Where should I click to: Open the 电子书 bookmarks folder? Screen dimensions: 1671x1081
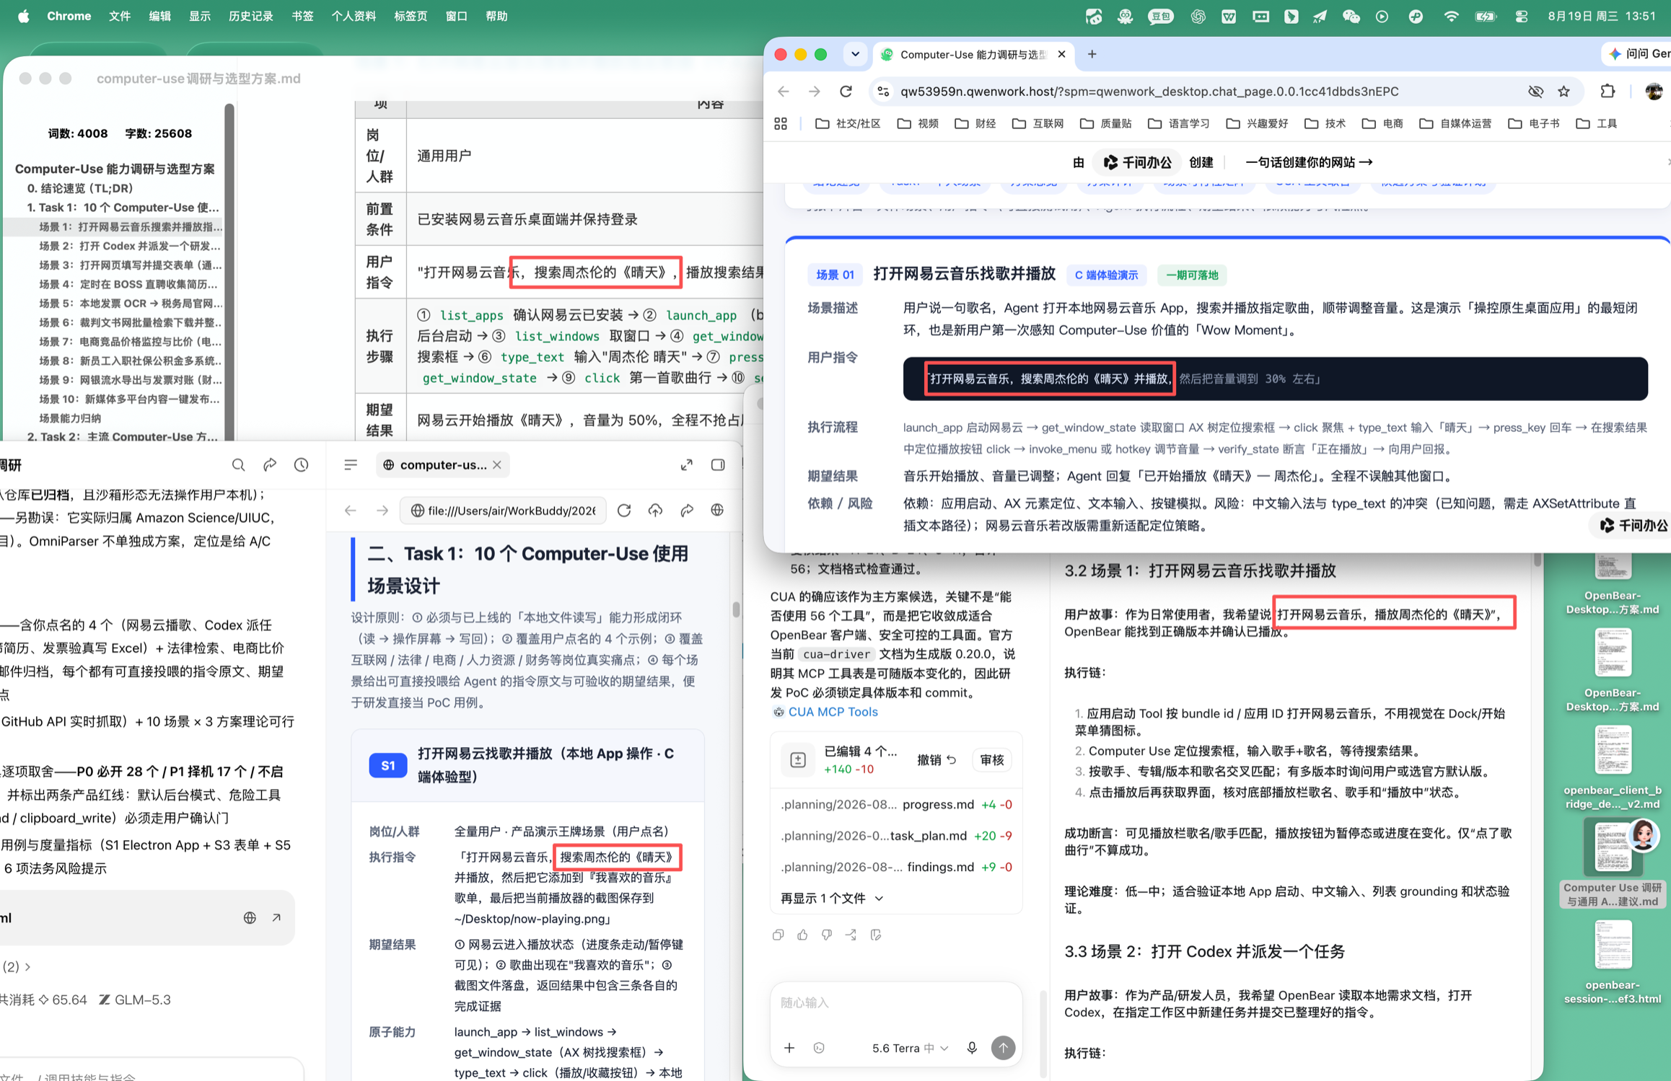[1533, 124]
